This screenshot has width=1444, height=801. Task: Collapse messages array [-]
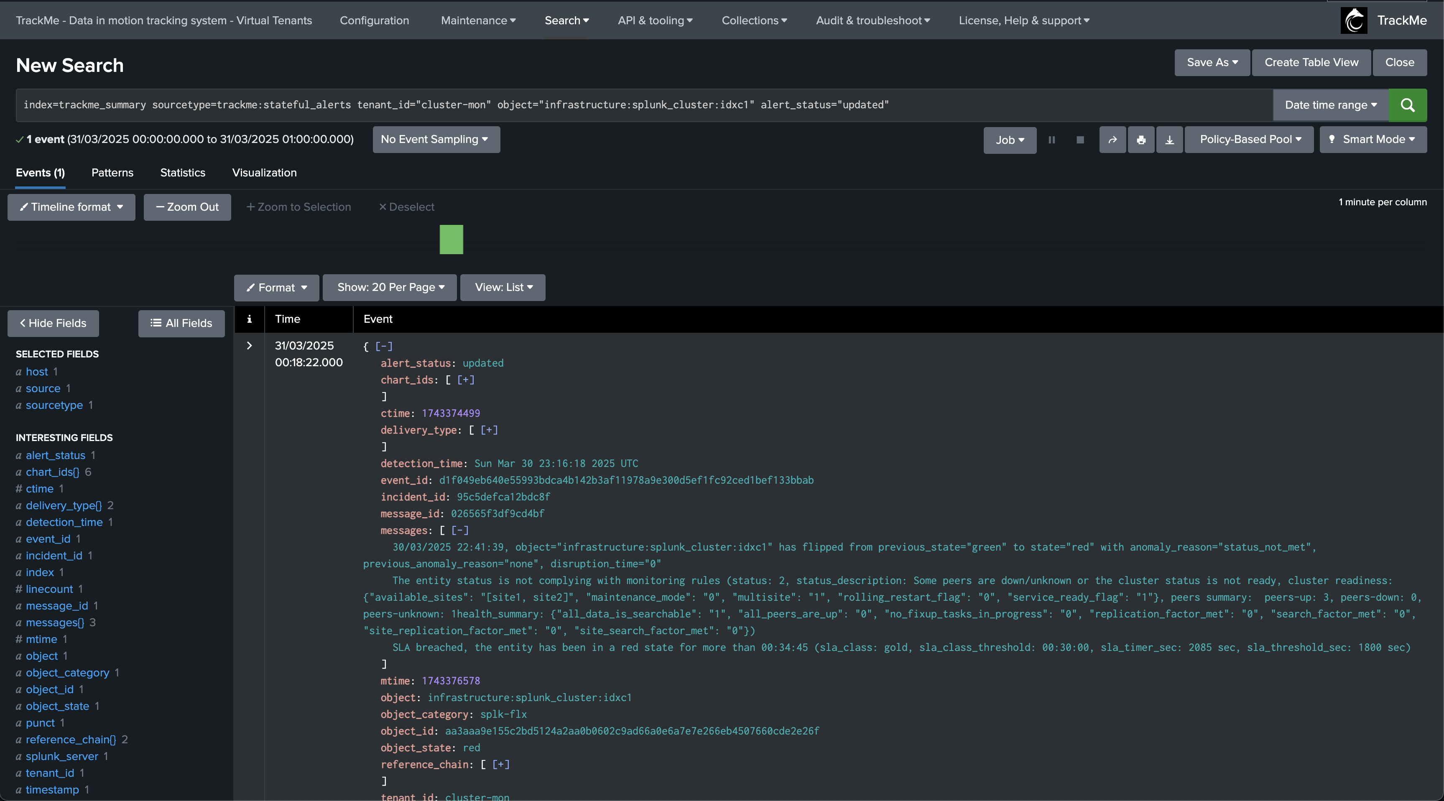click(x=459, y=530)
